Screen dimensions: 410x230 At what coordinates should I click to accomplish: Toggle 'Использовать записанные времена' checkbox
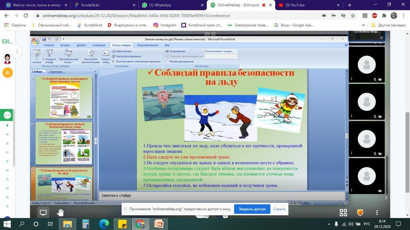point(113,61)
